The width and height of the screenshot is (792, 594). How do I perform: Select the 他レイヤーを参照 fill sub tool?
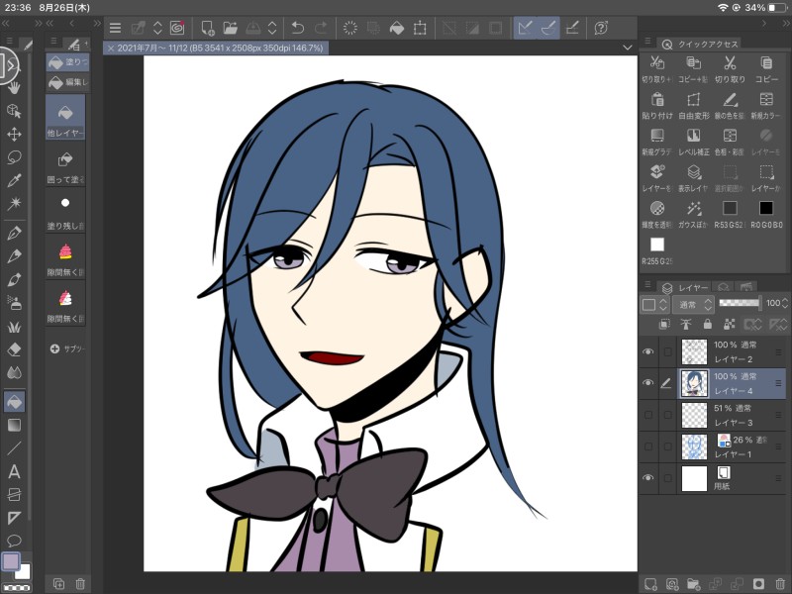pos(65,118)
